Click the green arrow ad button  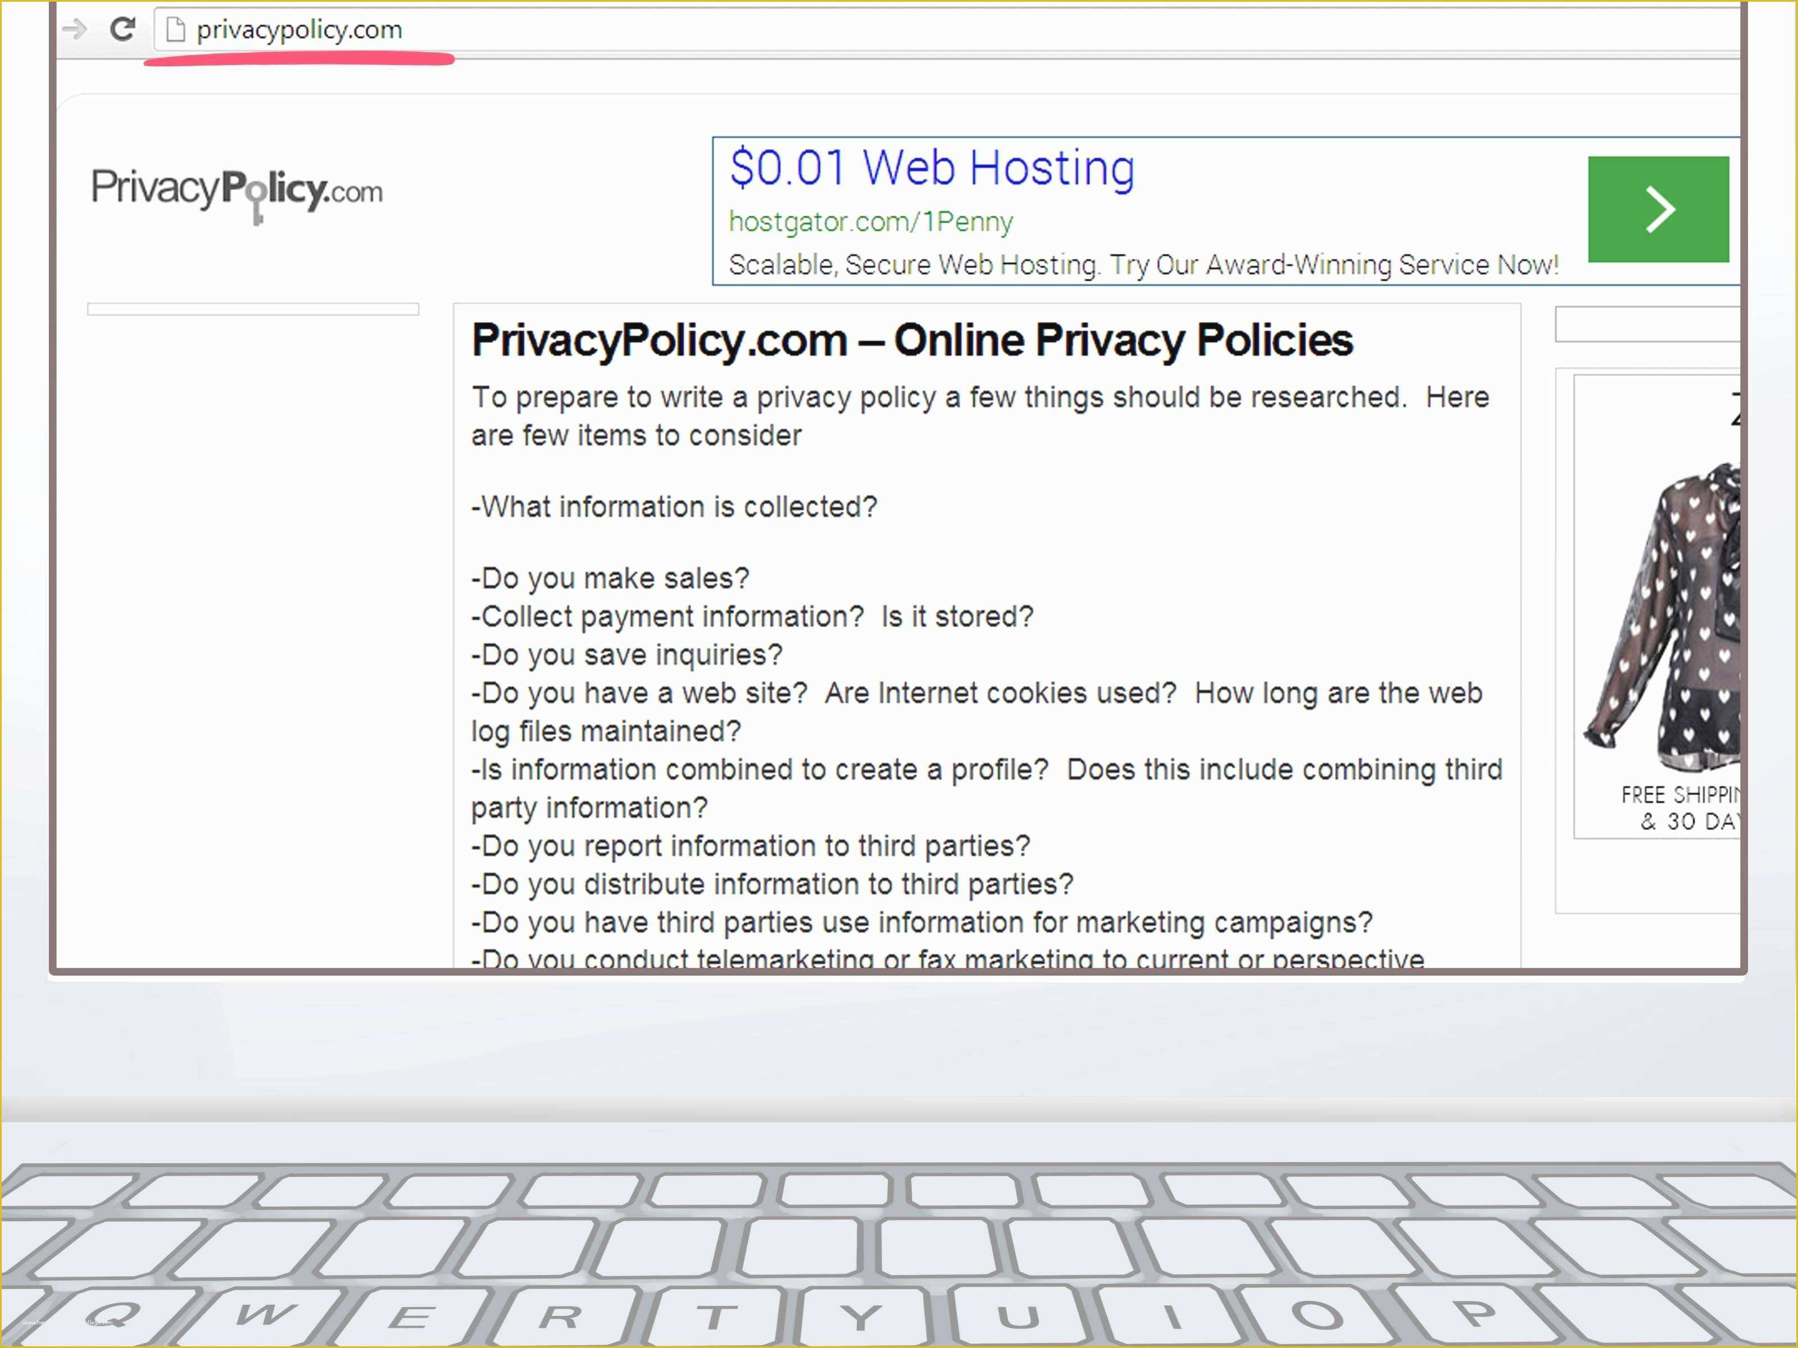(1658, 209)
